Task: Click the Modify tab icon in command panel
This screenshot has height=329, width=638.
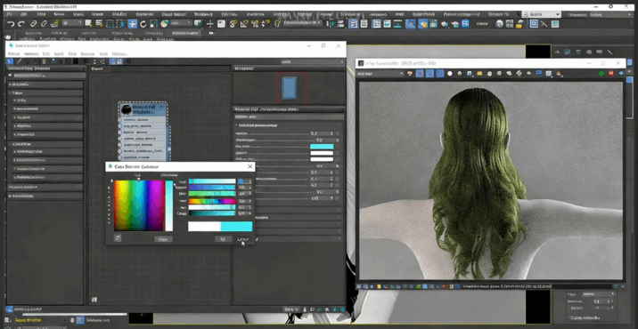Action: click(x=568, y=52)
